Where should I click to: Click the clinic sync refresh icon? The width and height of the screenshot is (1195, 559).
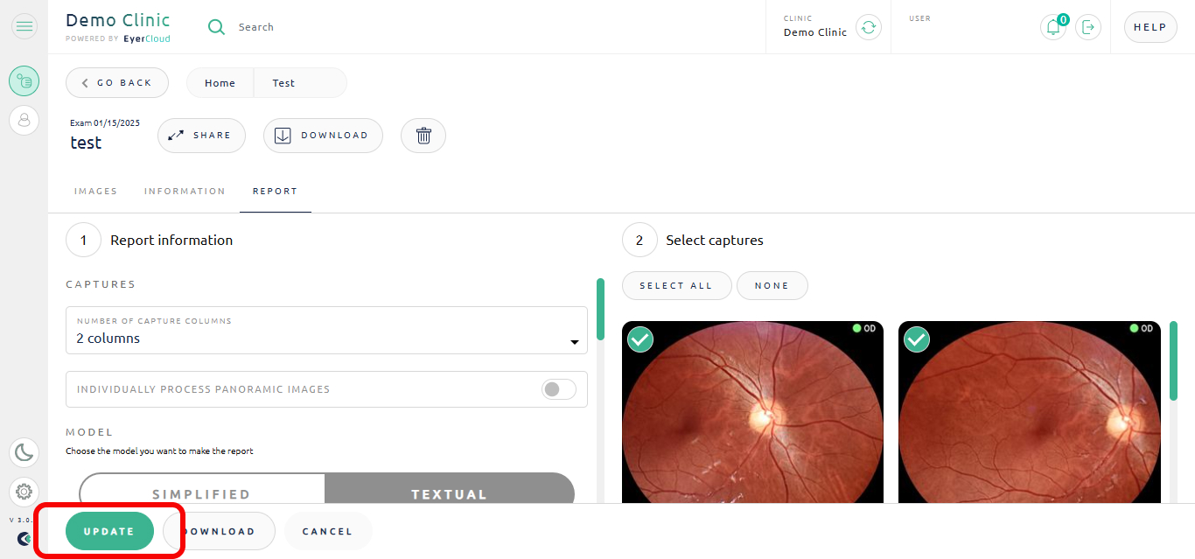pos(868,27)
